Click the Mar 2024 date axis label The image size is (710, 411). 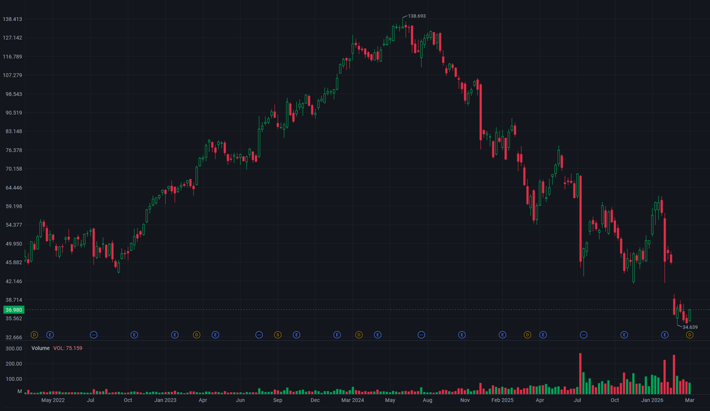(351, 400)
